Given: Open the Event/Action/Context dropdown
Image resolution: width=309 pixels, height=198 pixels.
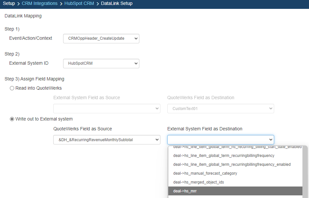Looking at the screenshot, I should (x=101, y=38).
